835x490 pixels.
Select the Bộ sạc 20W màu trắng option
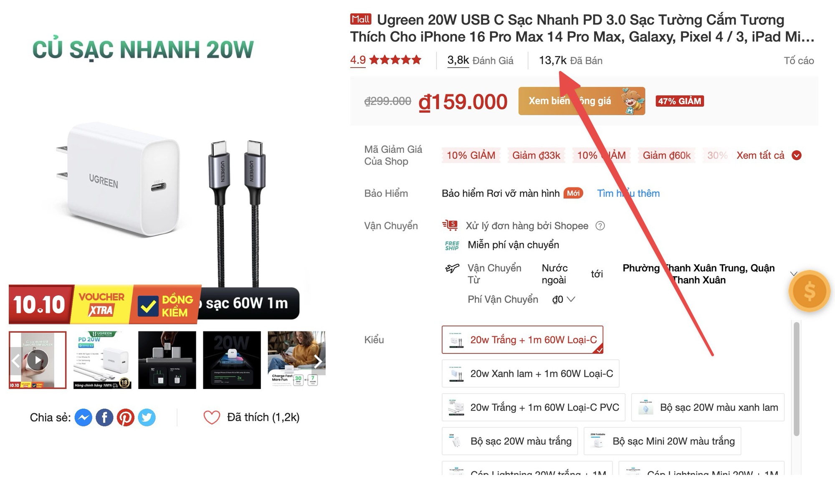point(509,441)
